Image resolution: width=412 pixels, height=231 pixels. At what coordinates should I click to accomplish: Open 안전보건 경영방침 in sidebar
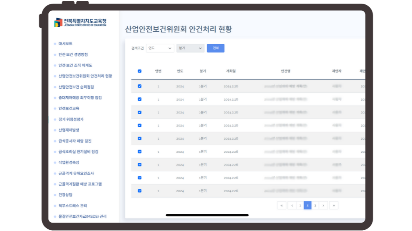(73, 55)
